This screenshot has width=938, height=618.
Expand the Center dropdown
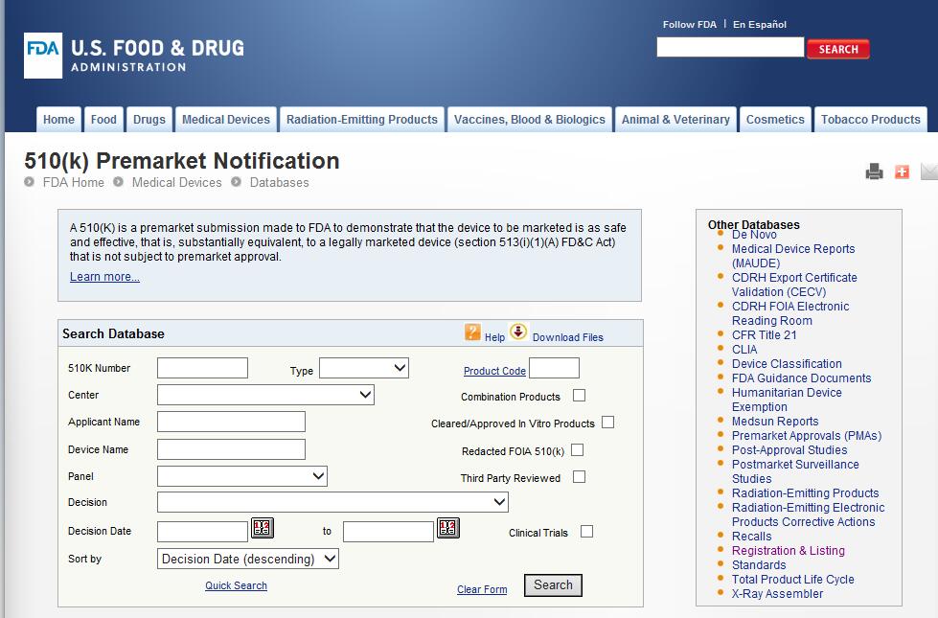tap(265, 395)
